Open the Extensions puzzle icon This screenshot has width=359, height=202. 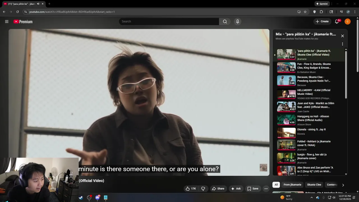321,12
